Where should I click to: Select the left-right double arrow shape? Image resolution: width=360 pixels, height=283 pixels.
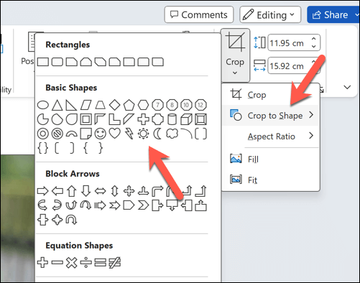101,191
